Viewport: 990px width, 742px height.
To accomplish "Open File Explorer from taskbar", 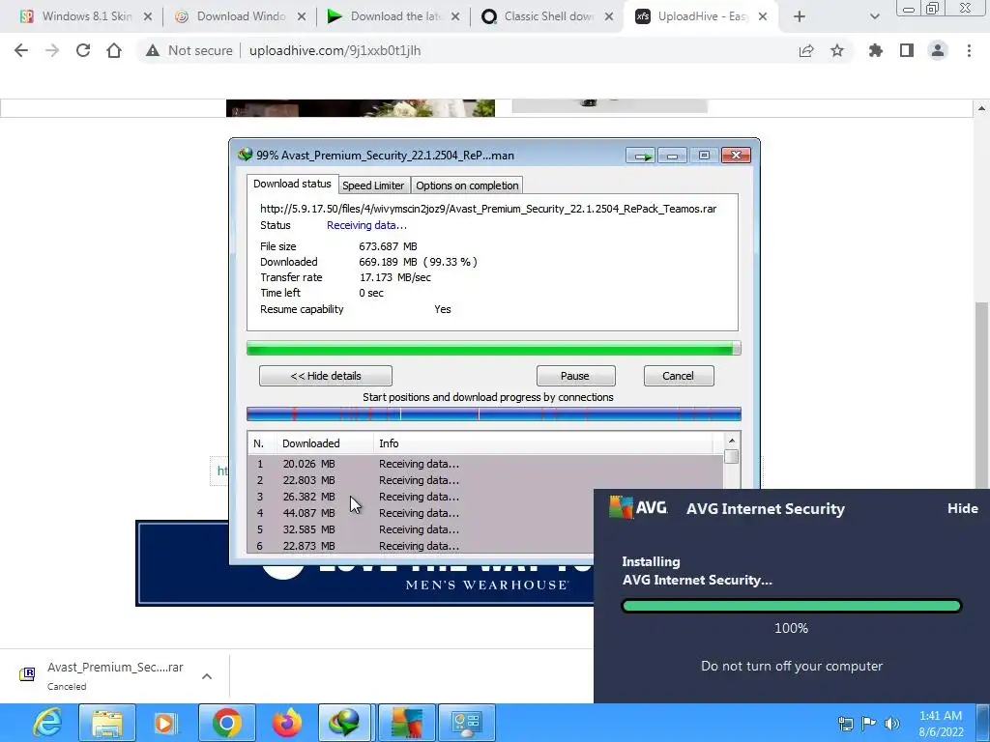I will pyautogui.click(x=107, y=723).
